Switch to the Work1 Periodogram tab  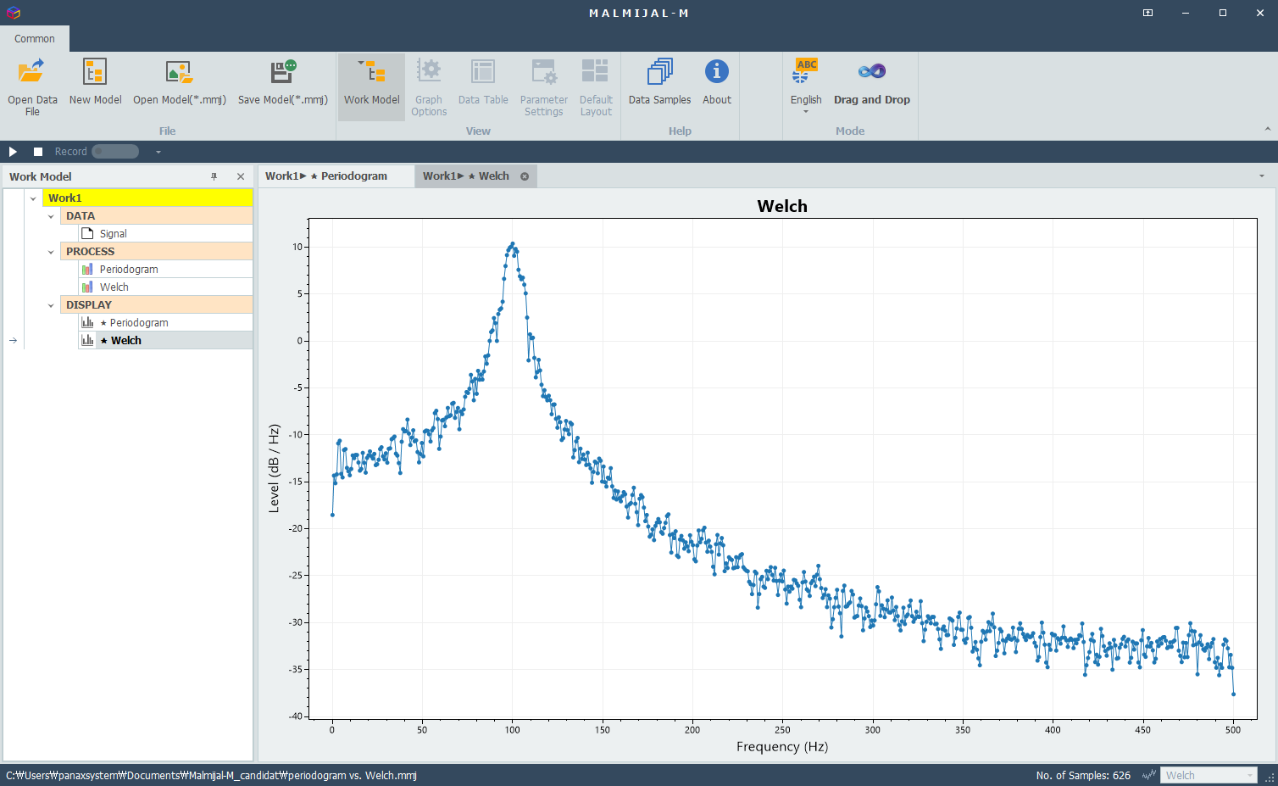click(336, 176)
